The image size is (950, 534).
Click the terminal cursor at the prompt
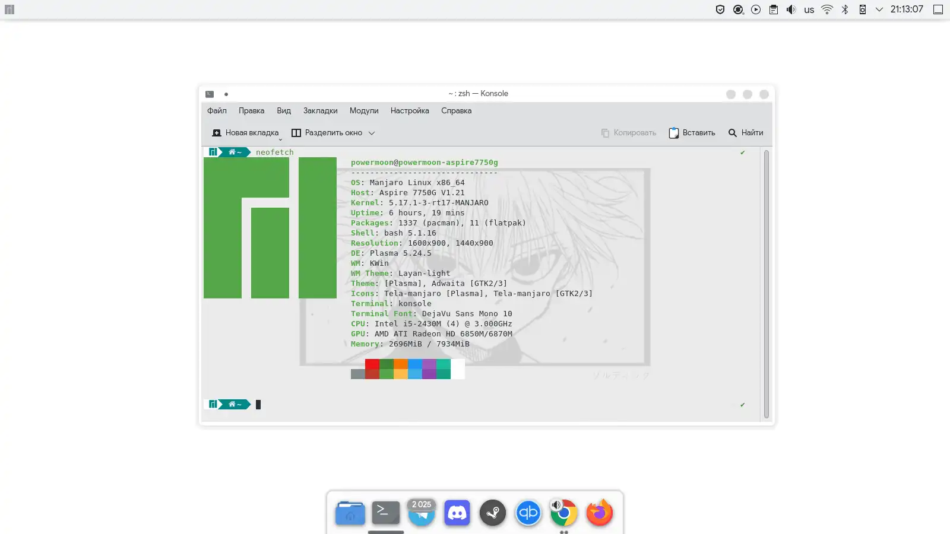258,405
